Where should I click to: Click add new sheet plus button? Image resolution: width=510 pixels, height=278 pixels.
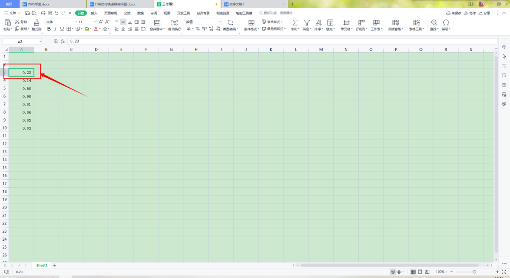tap(54, 265)
